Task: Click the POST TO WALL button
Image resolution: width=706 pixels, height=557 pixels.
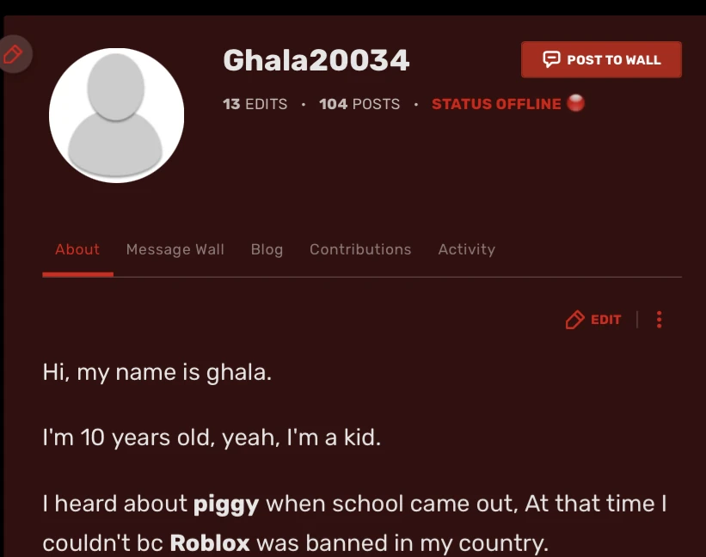Action: 601,59
